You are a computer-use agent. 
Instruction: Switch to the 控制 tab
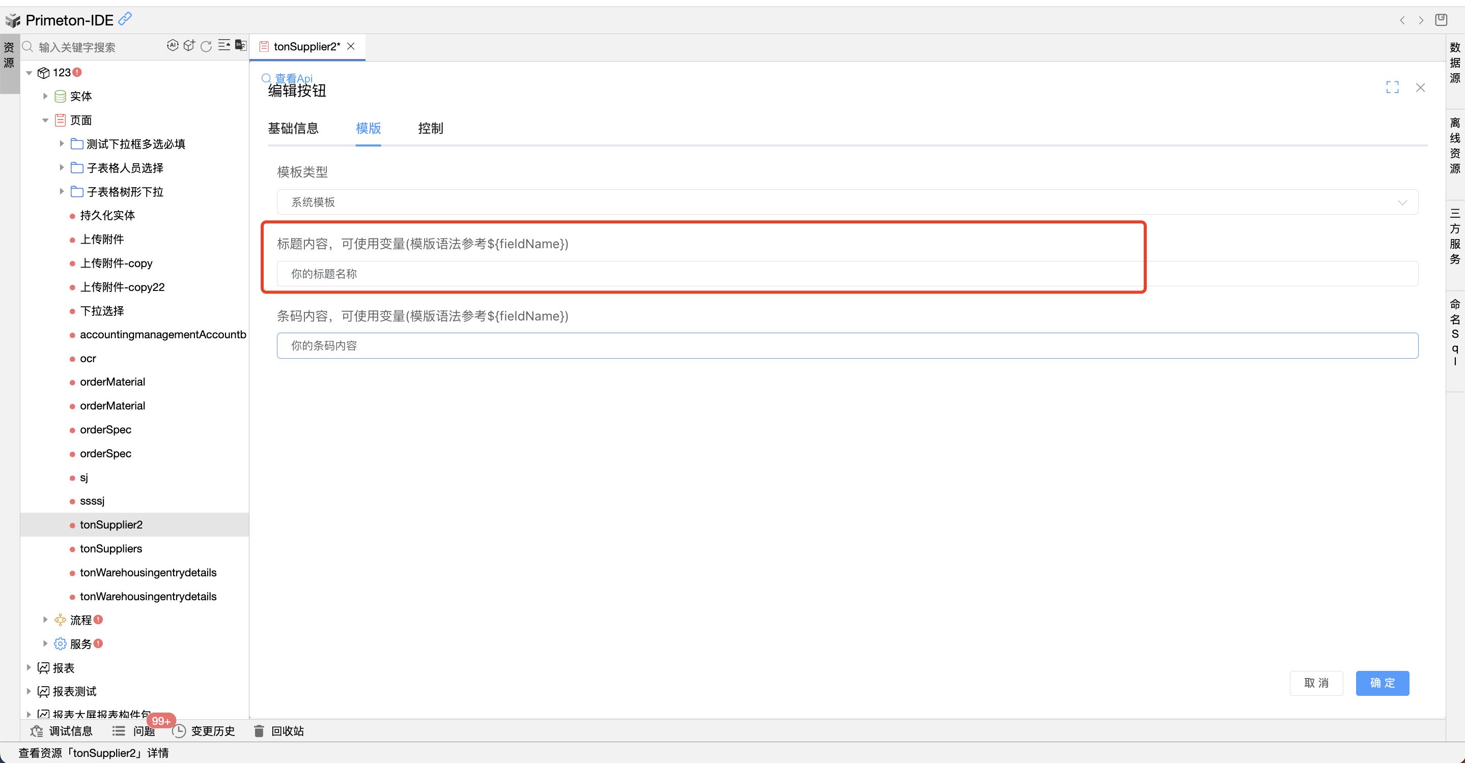tap(430, 128)
